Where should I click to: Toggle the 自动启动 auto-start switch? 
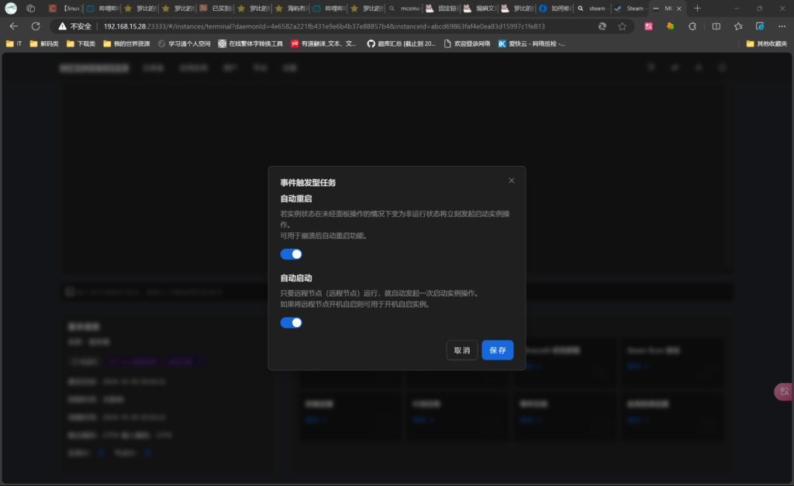291,322
